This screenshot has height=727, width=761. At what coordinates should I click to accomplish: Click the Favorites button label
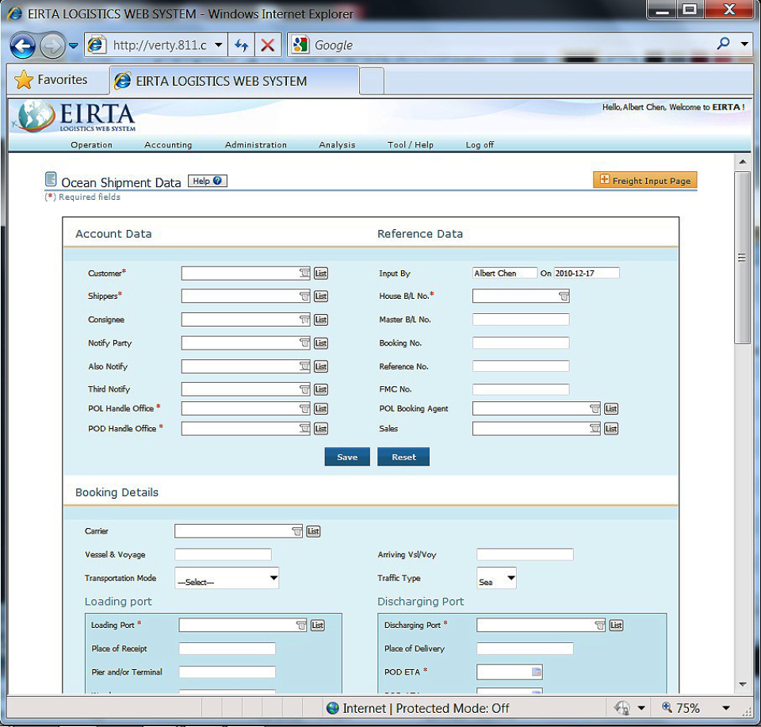pos(63,79)
